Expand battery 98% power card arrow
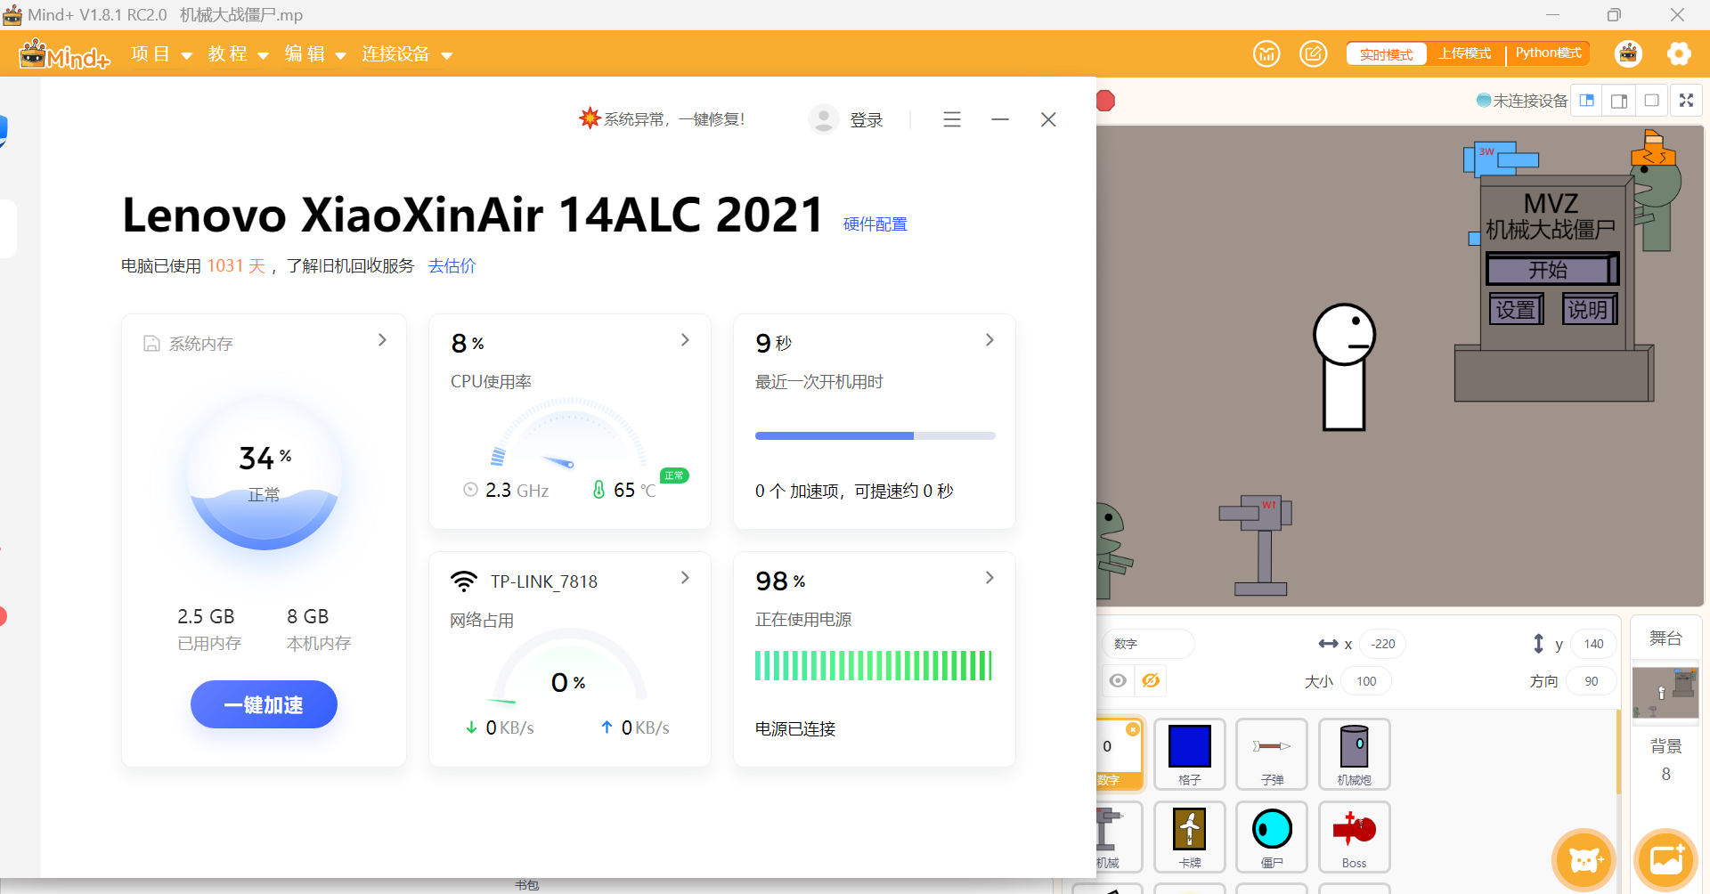This screenshot has height=894, width=1710. (x=989, y=578)
